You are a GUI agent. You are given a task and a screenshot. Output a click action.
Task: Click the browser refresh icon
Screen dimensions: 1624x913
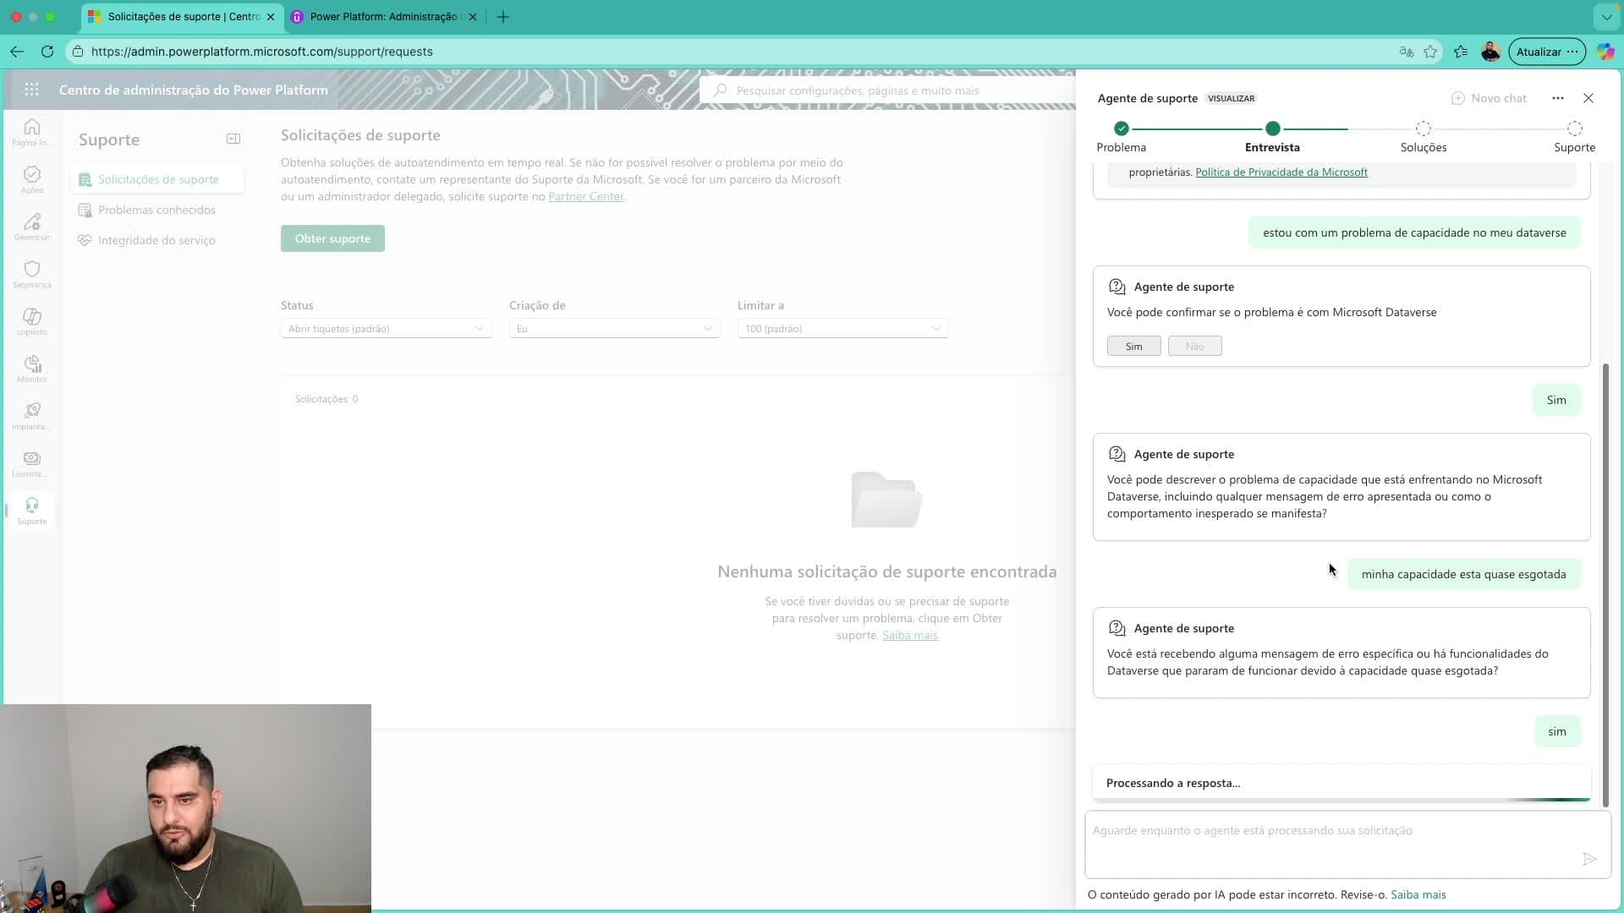pos(47,52)
